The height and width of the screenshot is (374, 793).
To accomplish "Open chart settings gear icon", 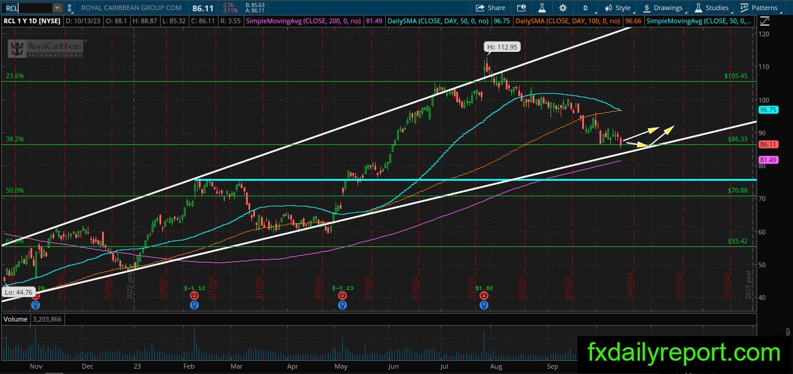I will point(563,8).
